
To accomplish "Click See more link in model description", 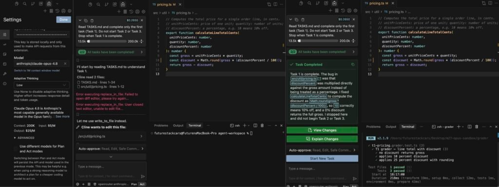I will point(63,116).
